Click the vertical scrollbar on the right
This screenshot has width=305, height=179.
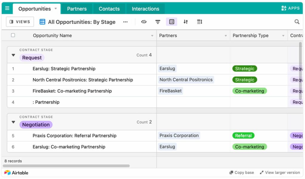(x=301, y=71)
